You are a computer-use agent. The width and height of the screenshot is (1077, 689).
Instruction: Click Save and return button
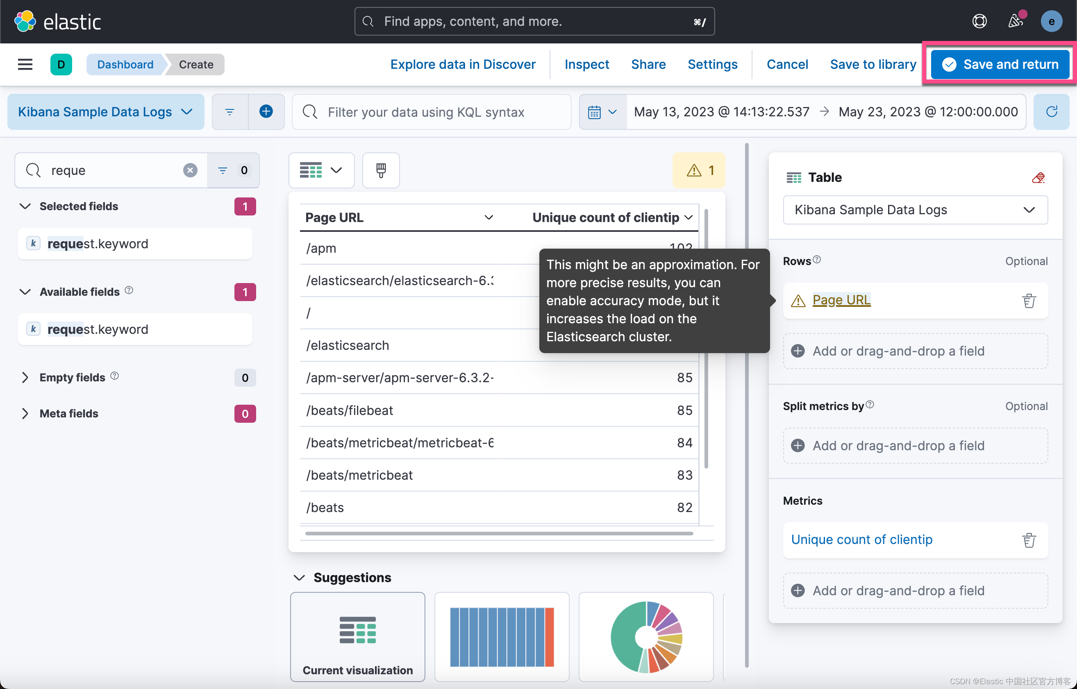coord(1000,64)
